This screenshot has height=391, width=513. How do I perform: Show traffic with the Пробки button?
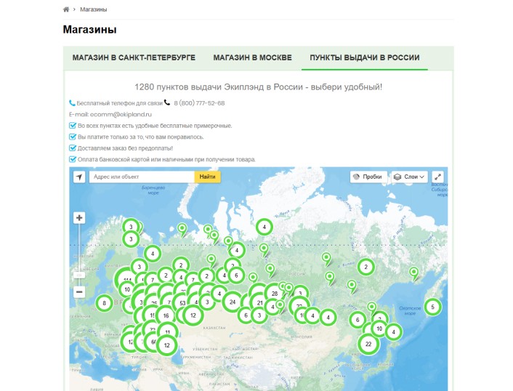coord(368,177)
